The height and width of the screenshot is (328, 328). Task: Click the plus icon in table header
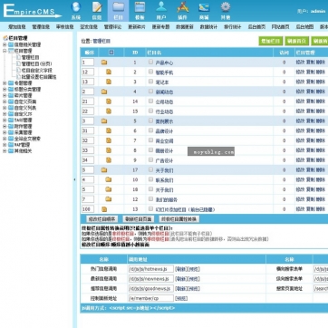point(111,53)
